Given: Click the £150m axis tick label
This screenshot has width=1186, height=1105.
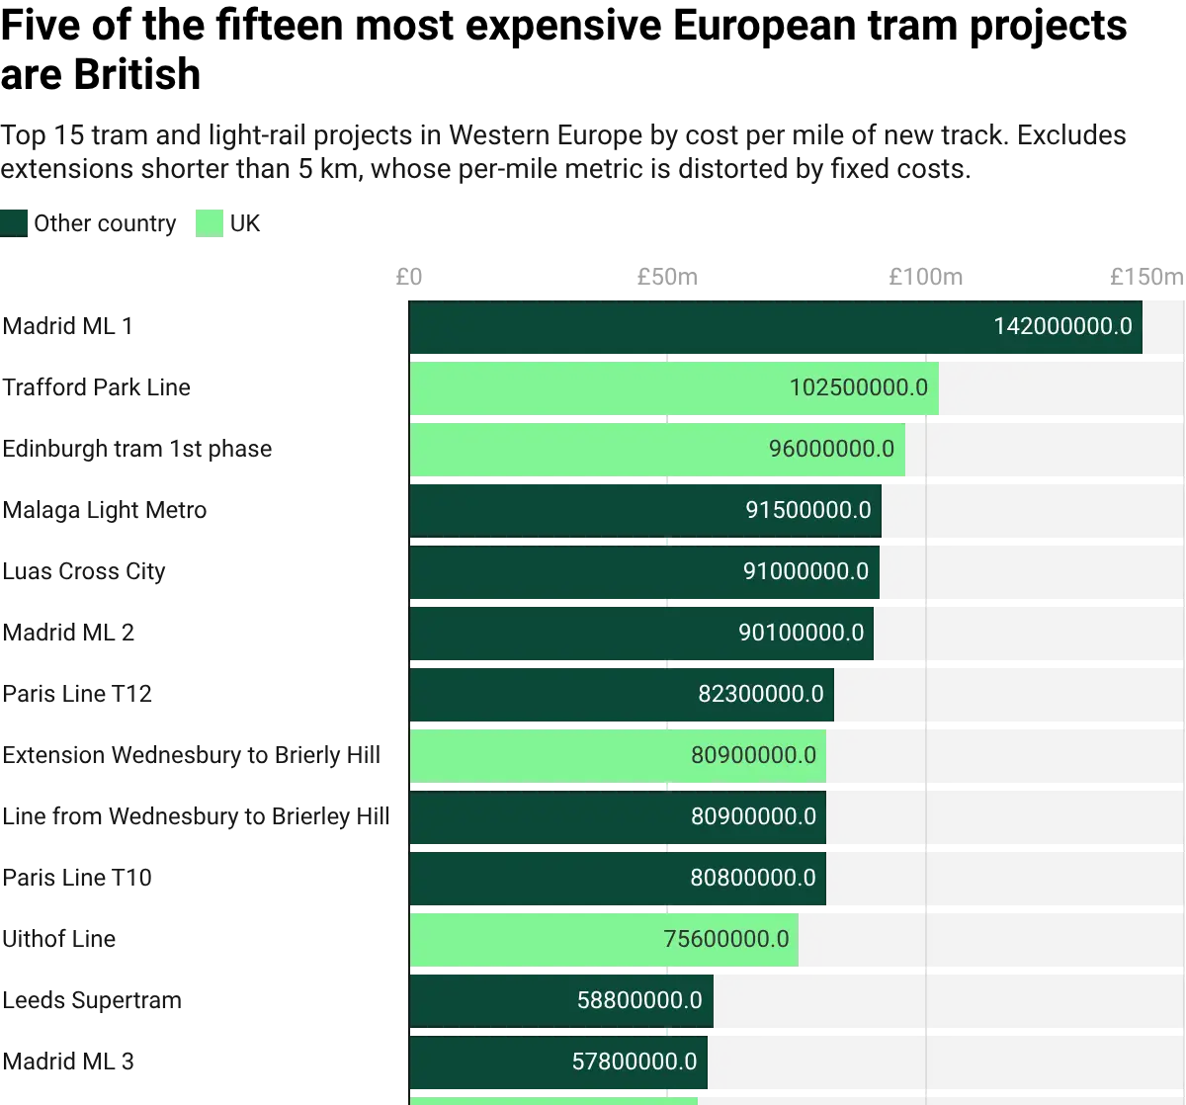Looking at the screenshot, I should coord(1146,277).
